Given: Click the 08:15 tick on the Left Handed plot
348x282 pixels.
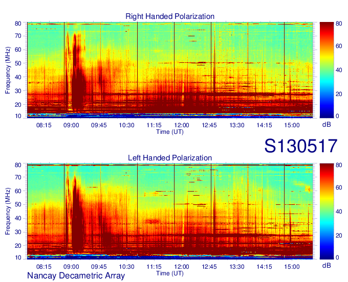Looking at the screenshot, I should 43,267.
